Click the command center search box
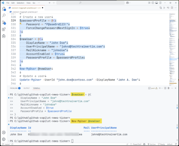The image size is (179, 146). click(x=90, y=3)
